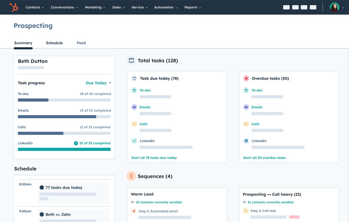Click the call task icon in Prospecting — Call heavy
Image resolution: width=349 pixels, height=222 pixels.
[x=246, y=211]
